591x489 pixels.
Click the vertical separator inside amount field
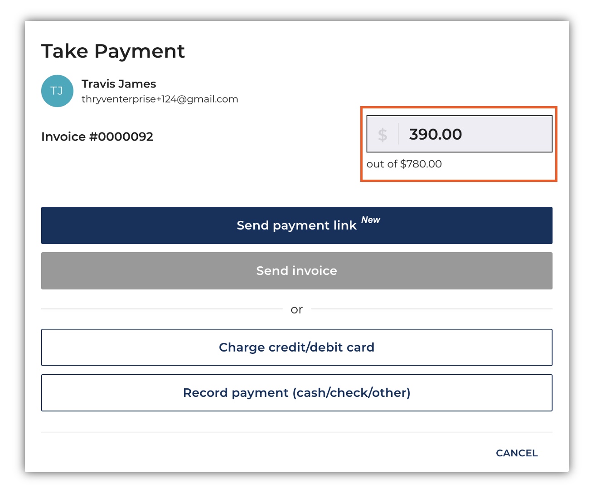(x=398, y=134)
